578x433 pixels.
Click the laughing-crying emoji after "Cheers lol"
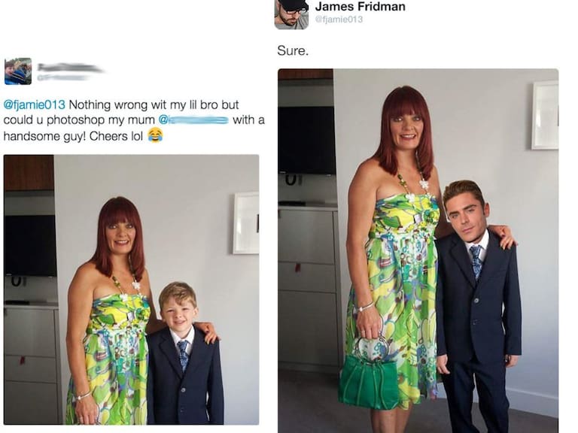155,136
